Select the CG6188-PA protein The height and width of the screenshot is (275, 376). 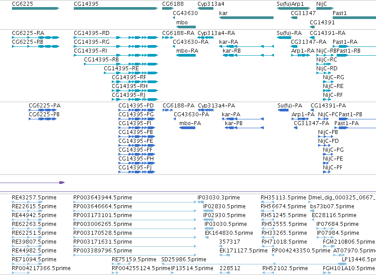point(168,110)
